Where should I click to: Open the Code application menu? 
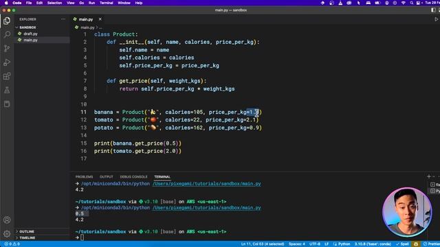tap(17, 3)
